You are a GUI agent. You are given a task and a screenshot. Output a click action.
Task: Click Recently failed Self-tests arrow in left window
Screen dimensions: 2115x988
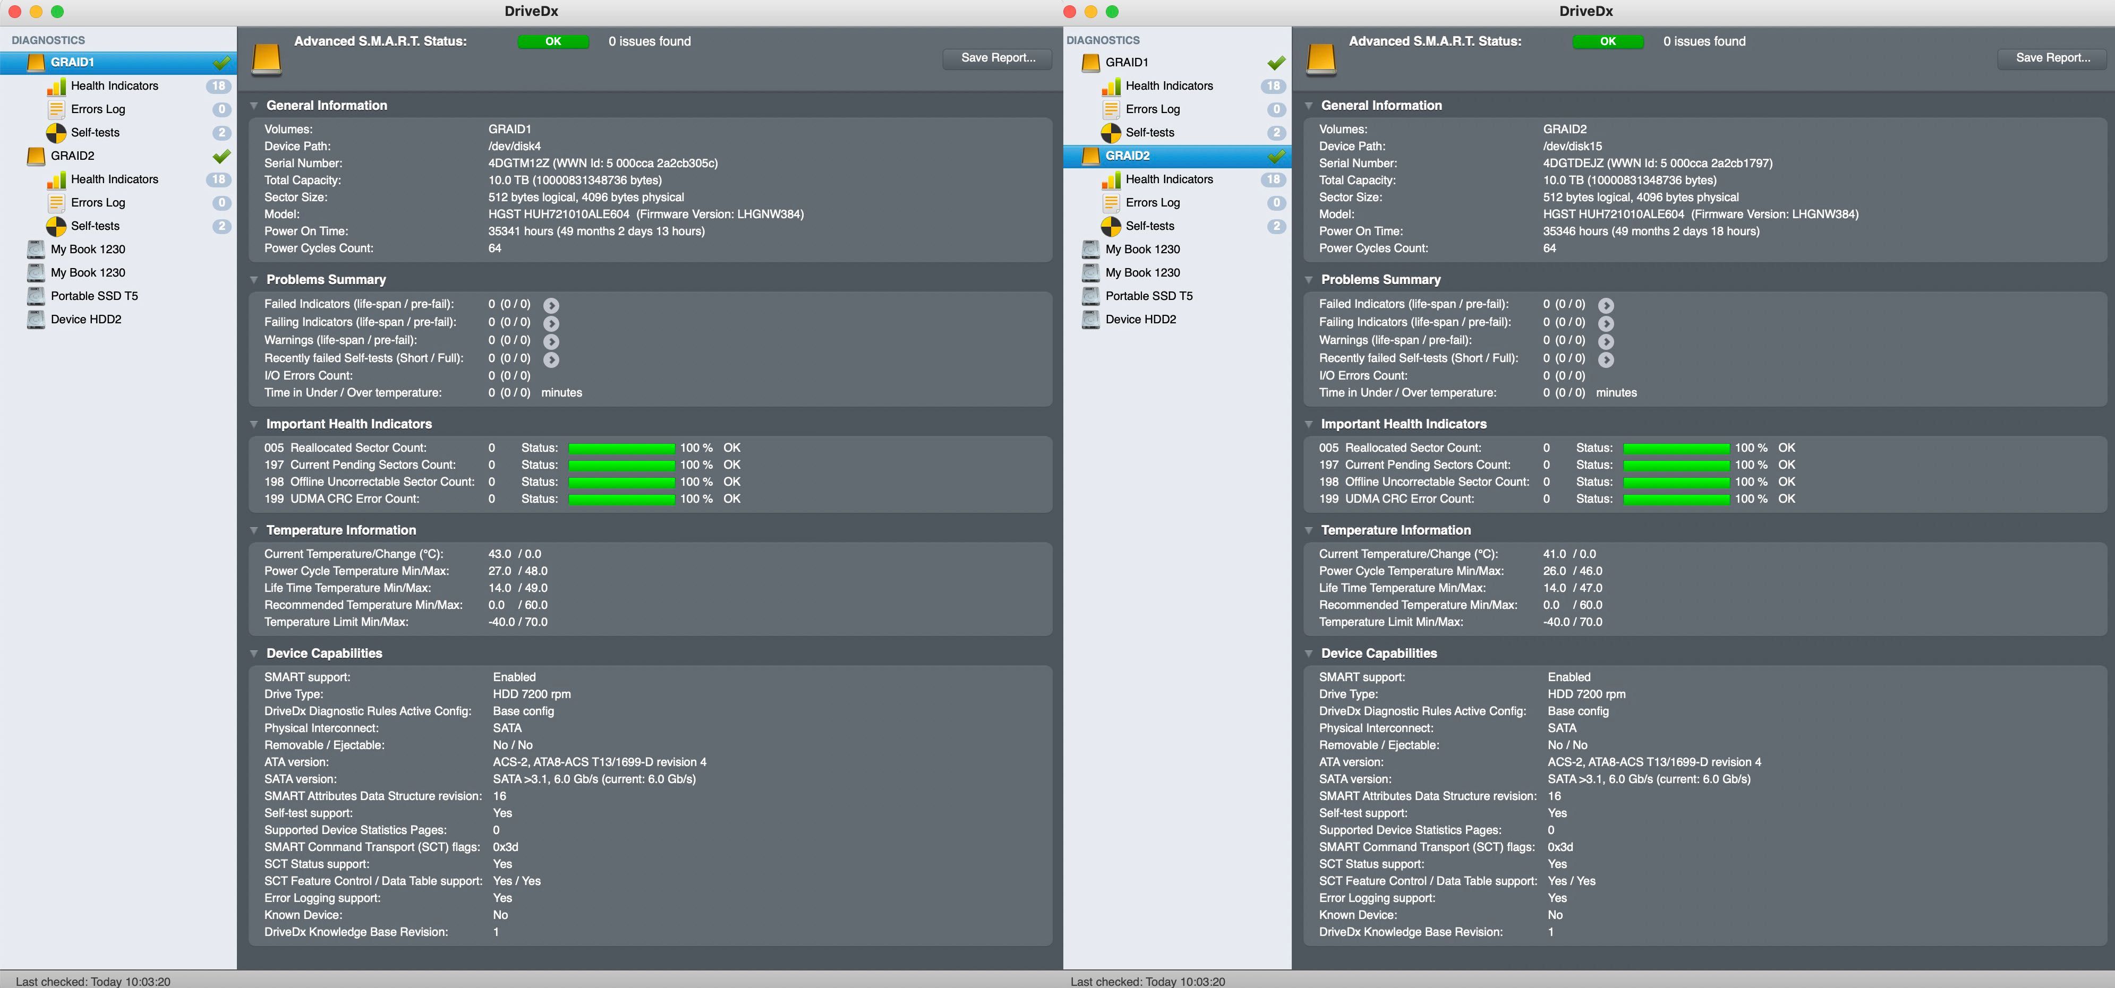(x=552, y=359)
